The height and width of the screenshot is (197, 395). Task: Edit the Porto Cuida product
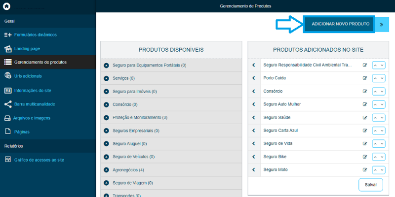point(364,78)
